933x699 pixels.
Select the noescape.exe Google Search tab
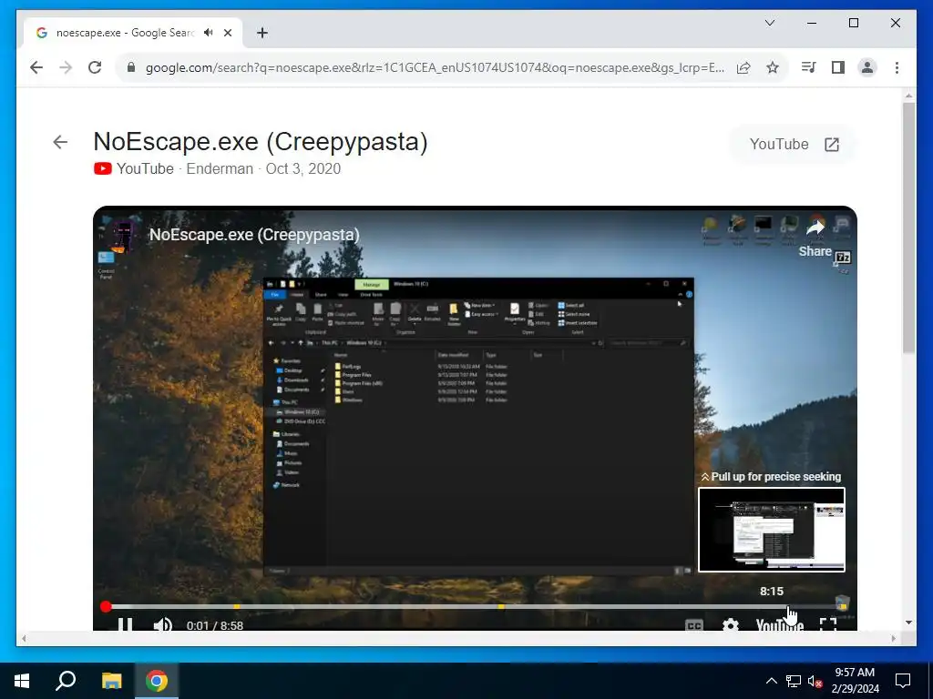coord(133,33)
